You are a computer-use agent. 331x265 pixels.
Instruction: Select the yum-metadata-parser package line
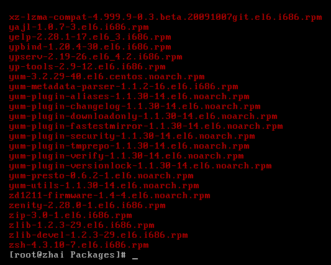click(124, 87)
